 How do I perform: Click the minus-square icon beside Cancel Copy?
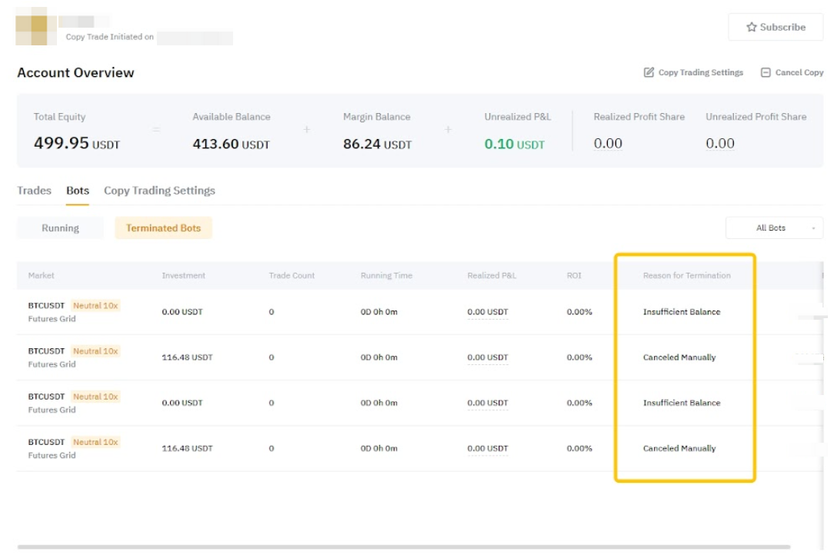pyautogui.click(x=766, y=72)
